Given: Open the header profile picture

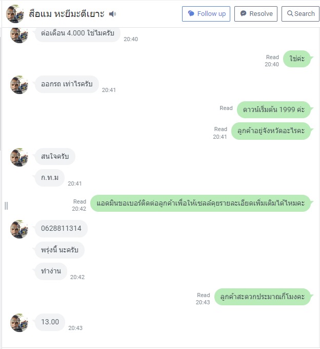Looking at the screenshot, I should click(15, 14).
